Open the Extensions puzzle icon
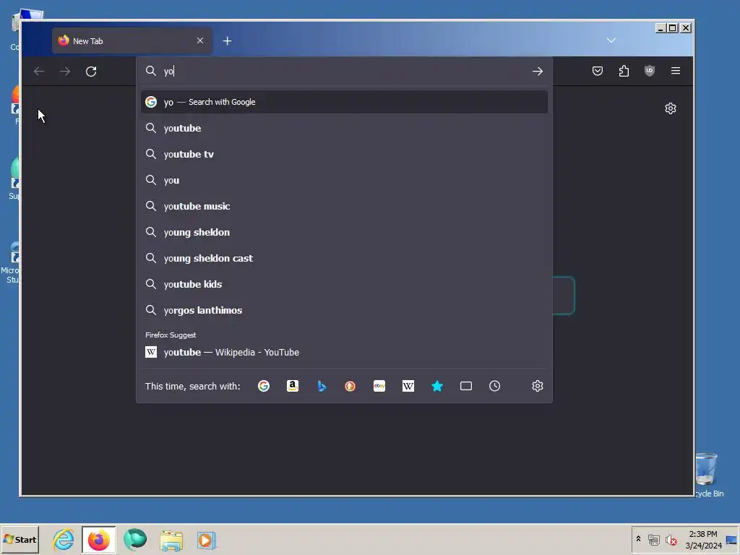This screenshot has width=740, height=555. click(624, 71)
